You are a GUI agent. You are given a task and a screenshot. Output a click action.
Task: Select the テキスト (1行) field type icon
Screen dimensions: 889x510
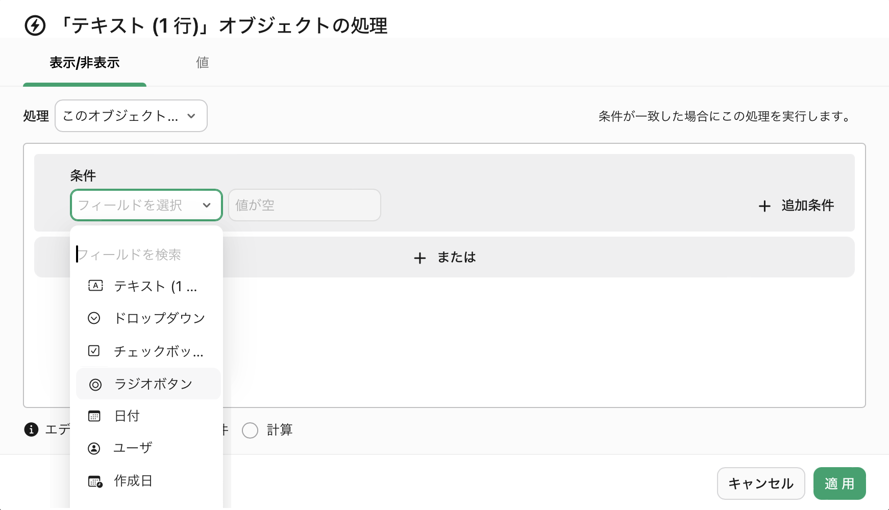(95, 286)
